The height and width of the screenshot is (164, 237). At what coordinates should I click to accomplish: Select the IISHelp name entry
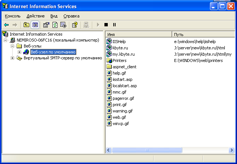119,42
